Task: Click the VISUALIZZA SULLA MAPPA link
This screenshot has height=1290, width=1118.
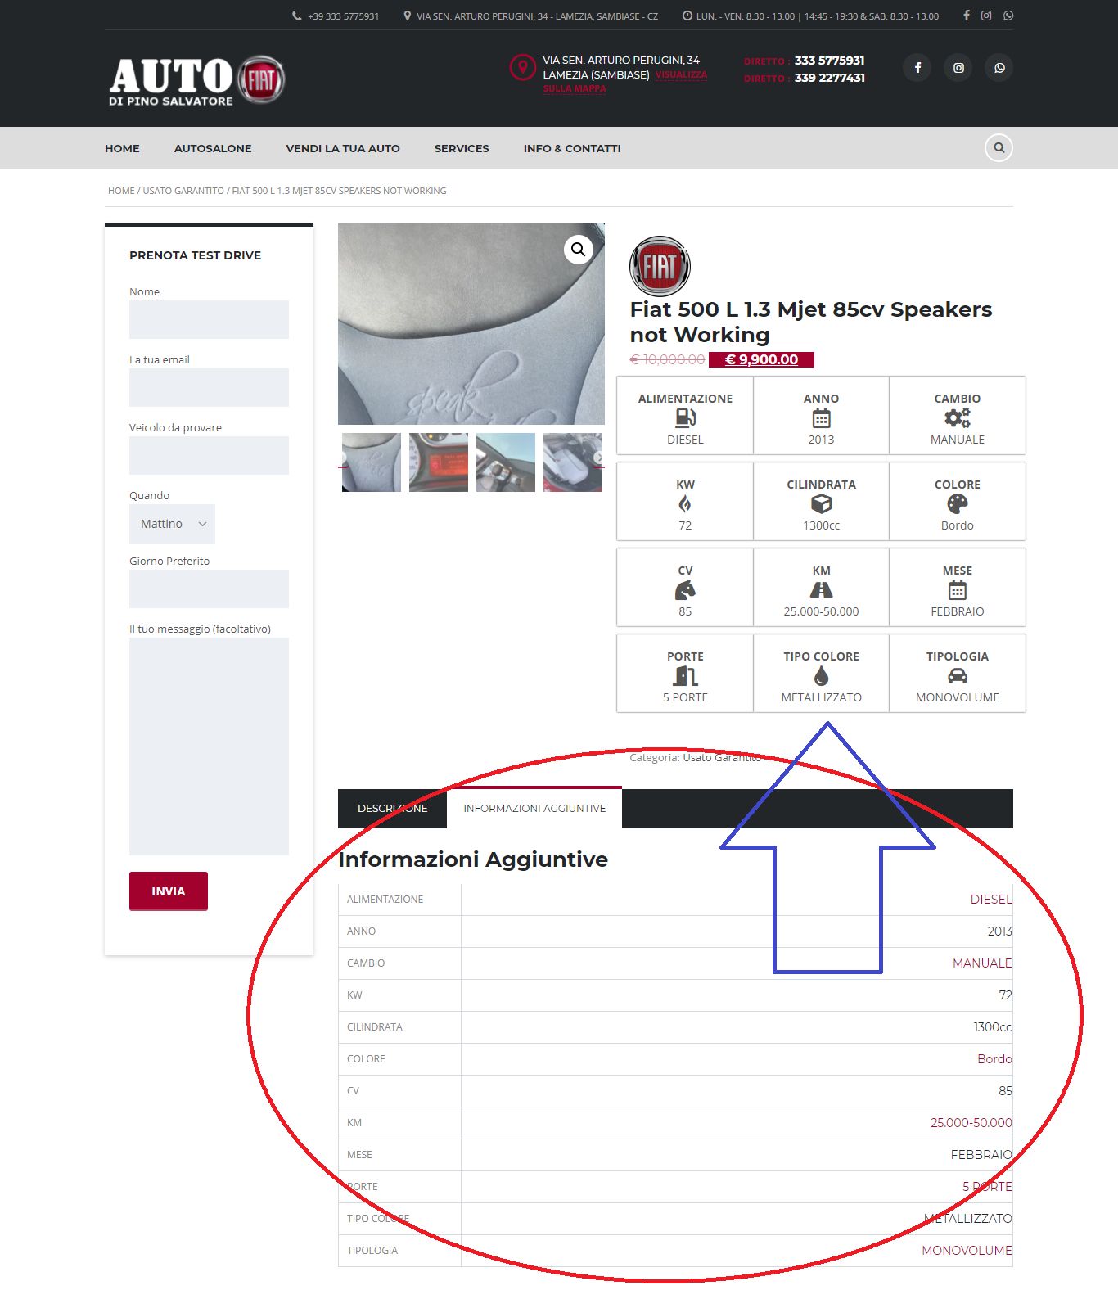Action: pos(625,81)
